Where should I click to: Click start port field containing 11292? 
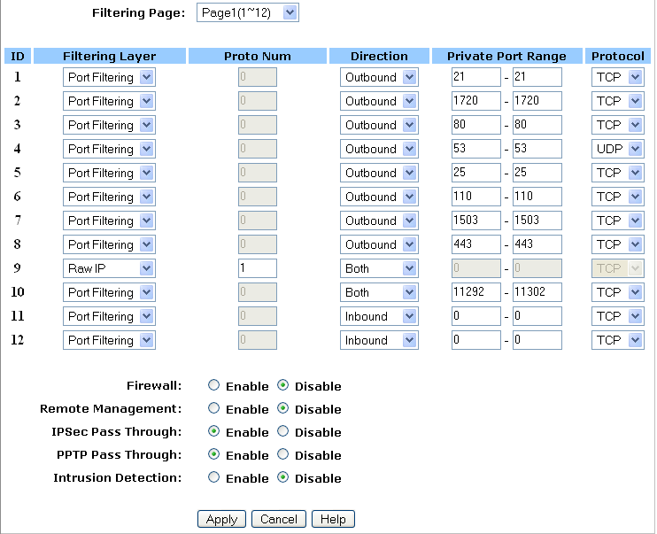(476, 292)
